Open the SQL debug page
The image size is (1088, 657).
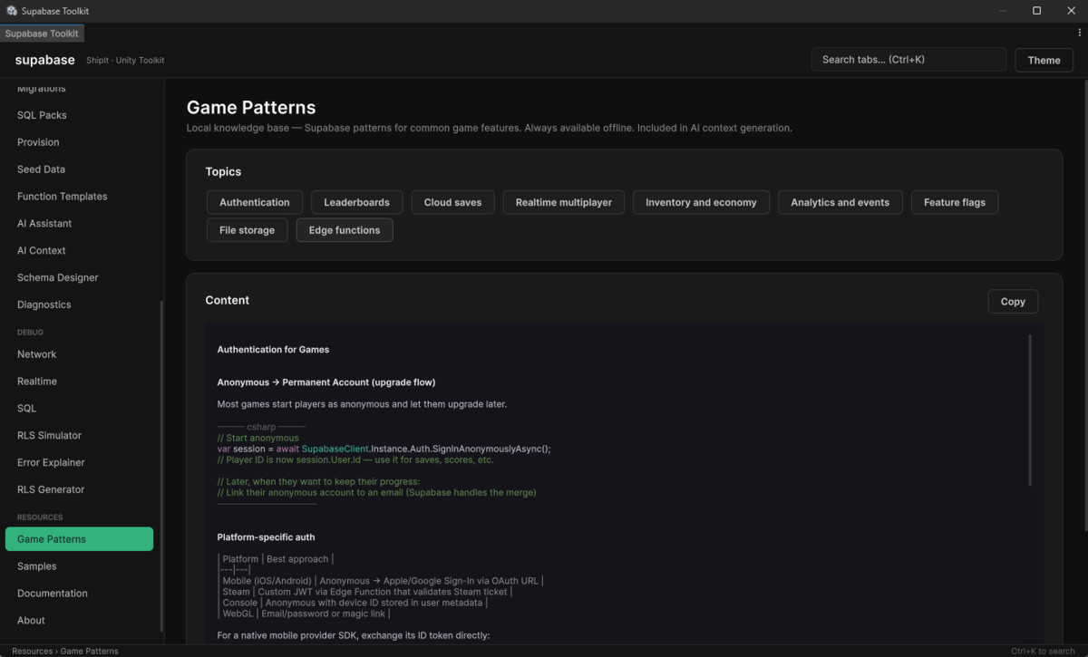(26, 409)
